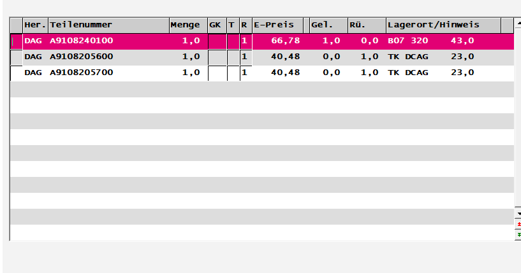Click the 66,78 price cell
Viewport: 521px width, 273px height.
click(285, 41)
